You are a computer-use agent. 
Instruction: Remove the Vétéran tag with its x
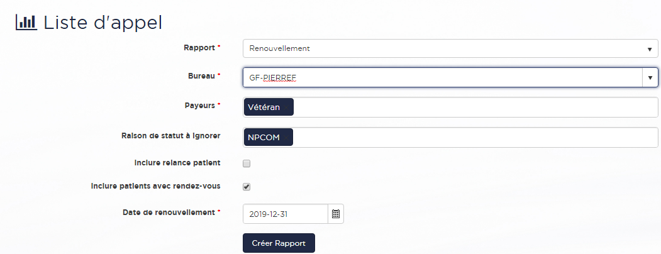286,107
